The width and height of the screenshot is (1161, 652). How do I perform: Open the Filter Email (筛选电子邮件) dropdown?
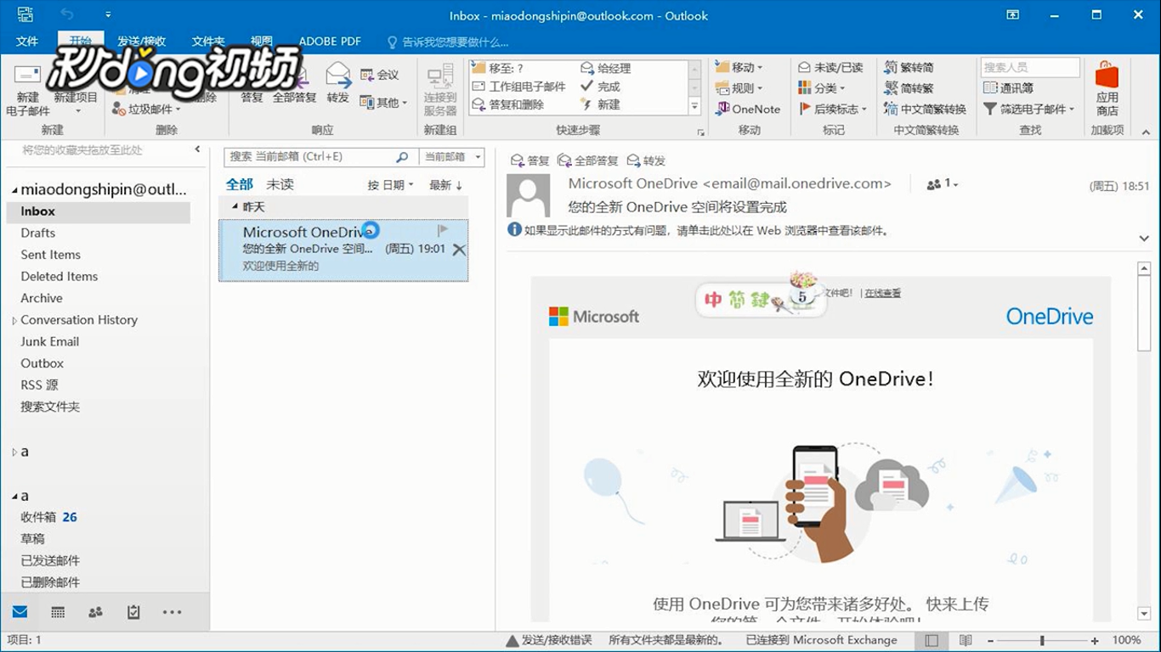pos(1029,109)
